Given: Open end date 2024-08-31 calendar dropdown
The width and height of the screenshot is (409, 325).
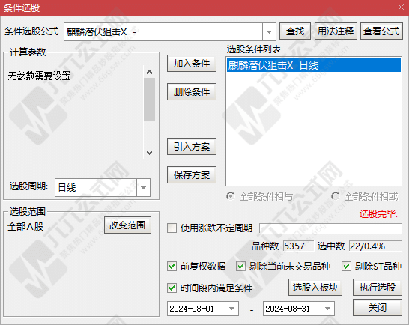Looking at the screenshot, I should coord(327,309).
